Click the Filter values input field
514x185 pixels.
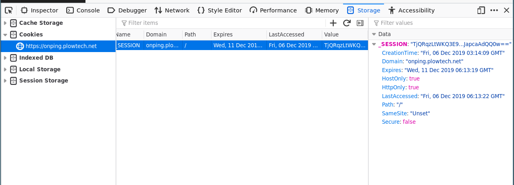441,23
